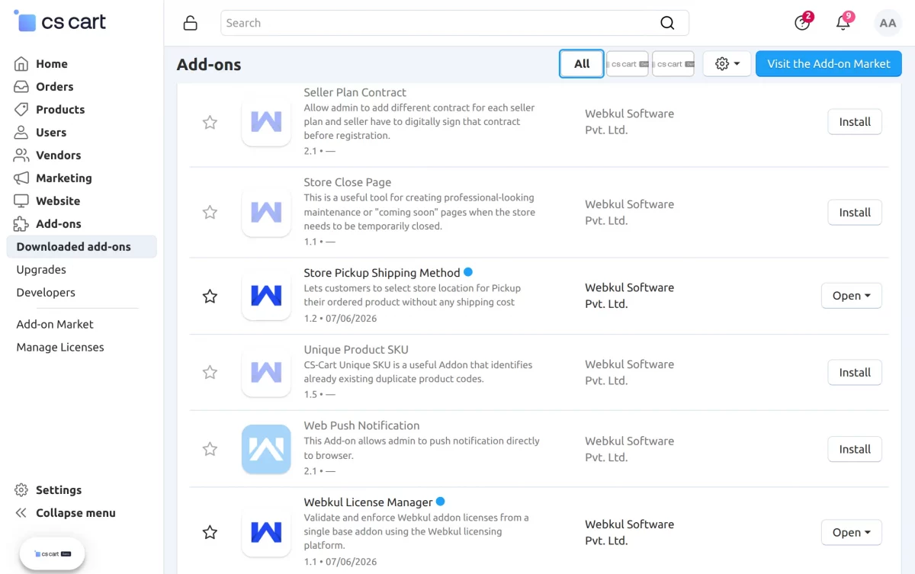Toggle favorite star for Seller Plan Contract

(x=210, y=122)
